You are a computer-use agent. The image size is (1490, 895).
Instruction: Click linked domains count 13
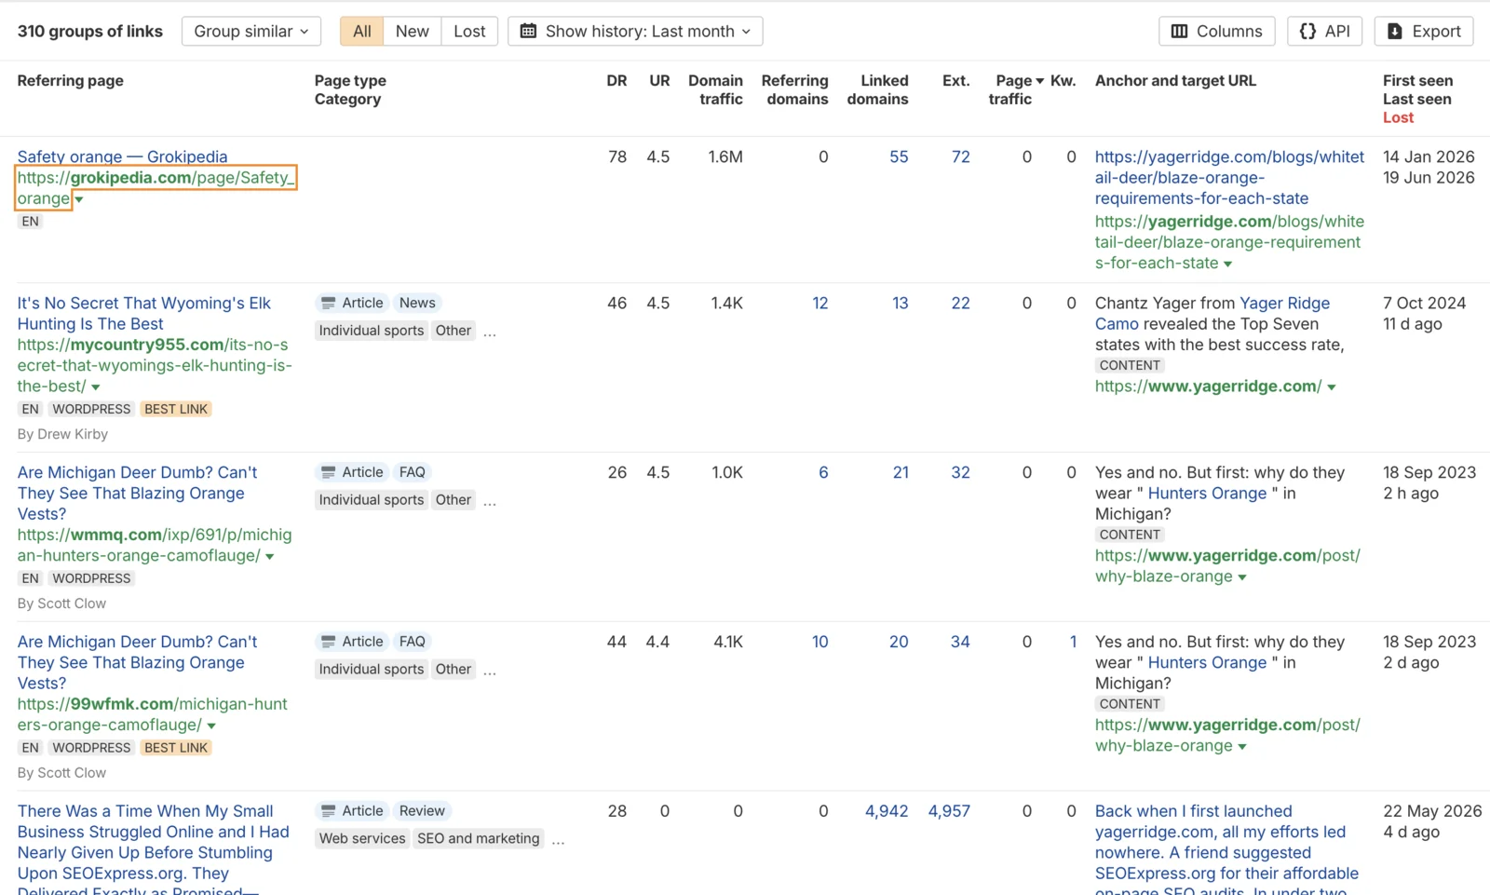click(900, 303)
